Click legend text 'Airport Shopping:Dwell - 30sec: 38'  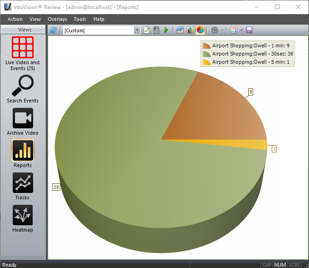[252, 54]
